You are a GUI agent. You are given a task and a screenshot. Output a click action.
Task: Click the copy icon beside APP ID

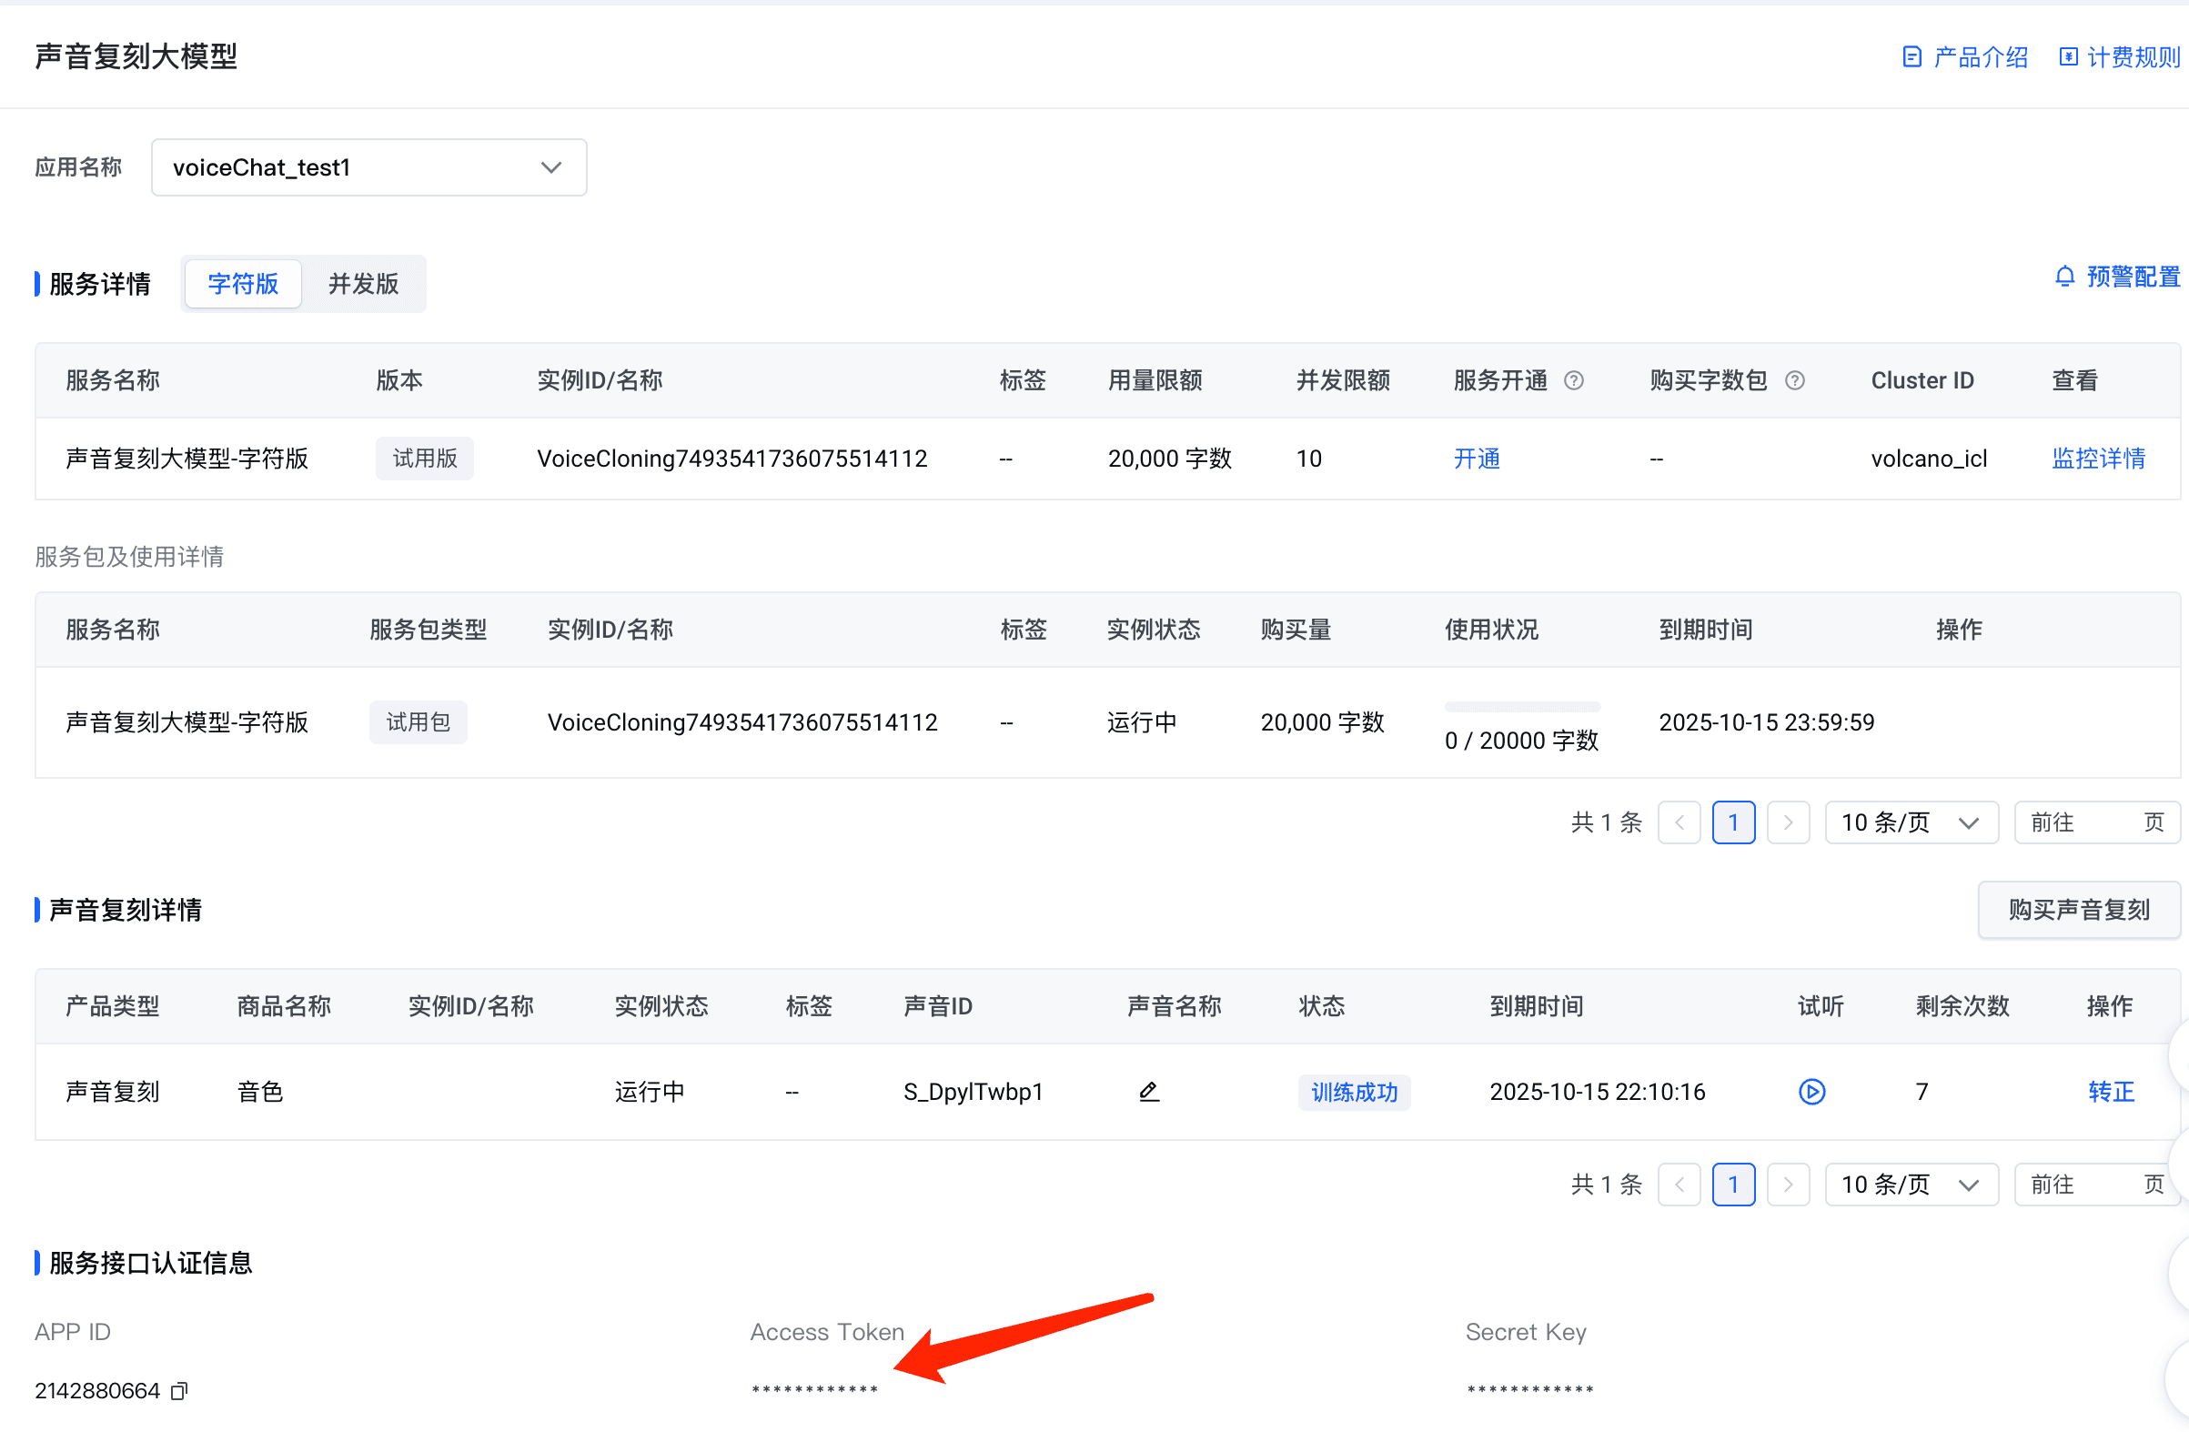click(x=179, y=1391)
